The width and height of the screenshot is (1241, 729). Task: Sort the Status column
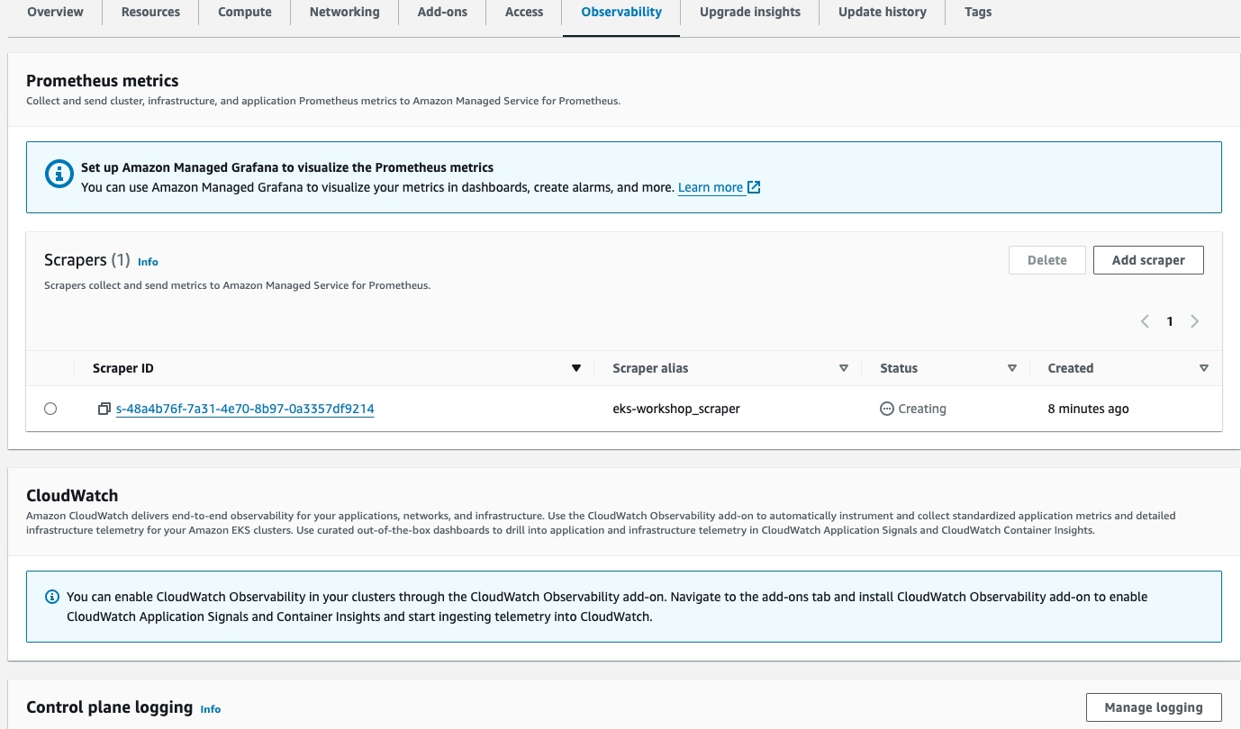tap(1012, 368)
